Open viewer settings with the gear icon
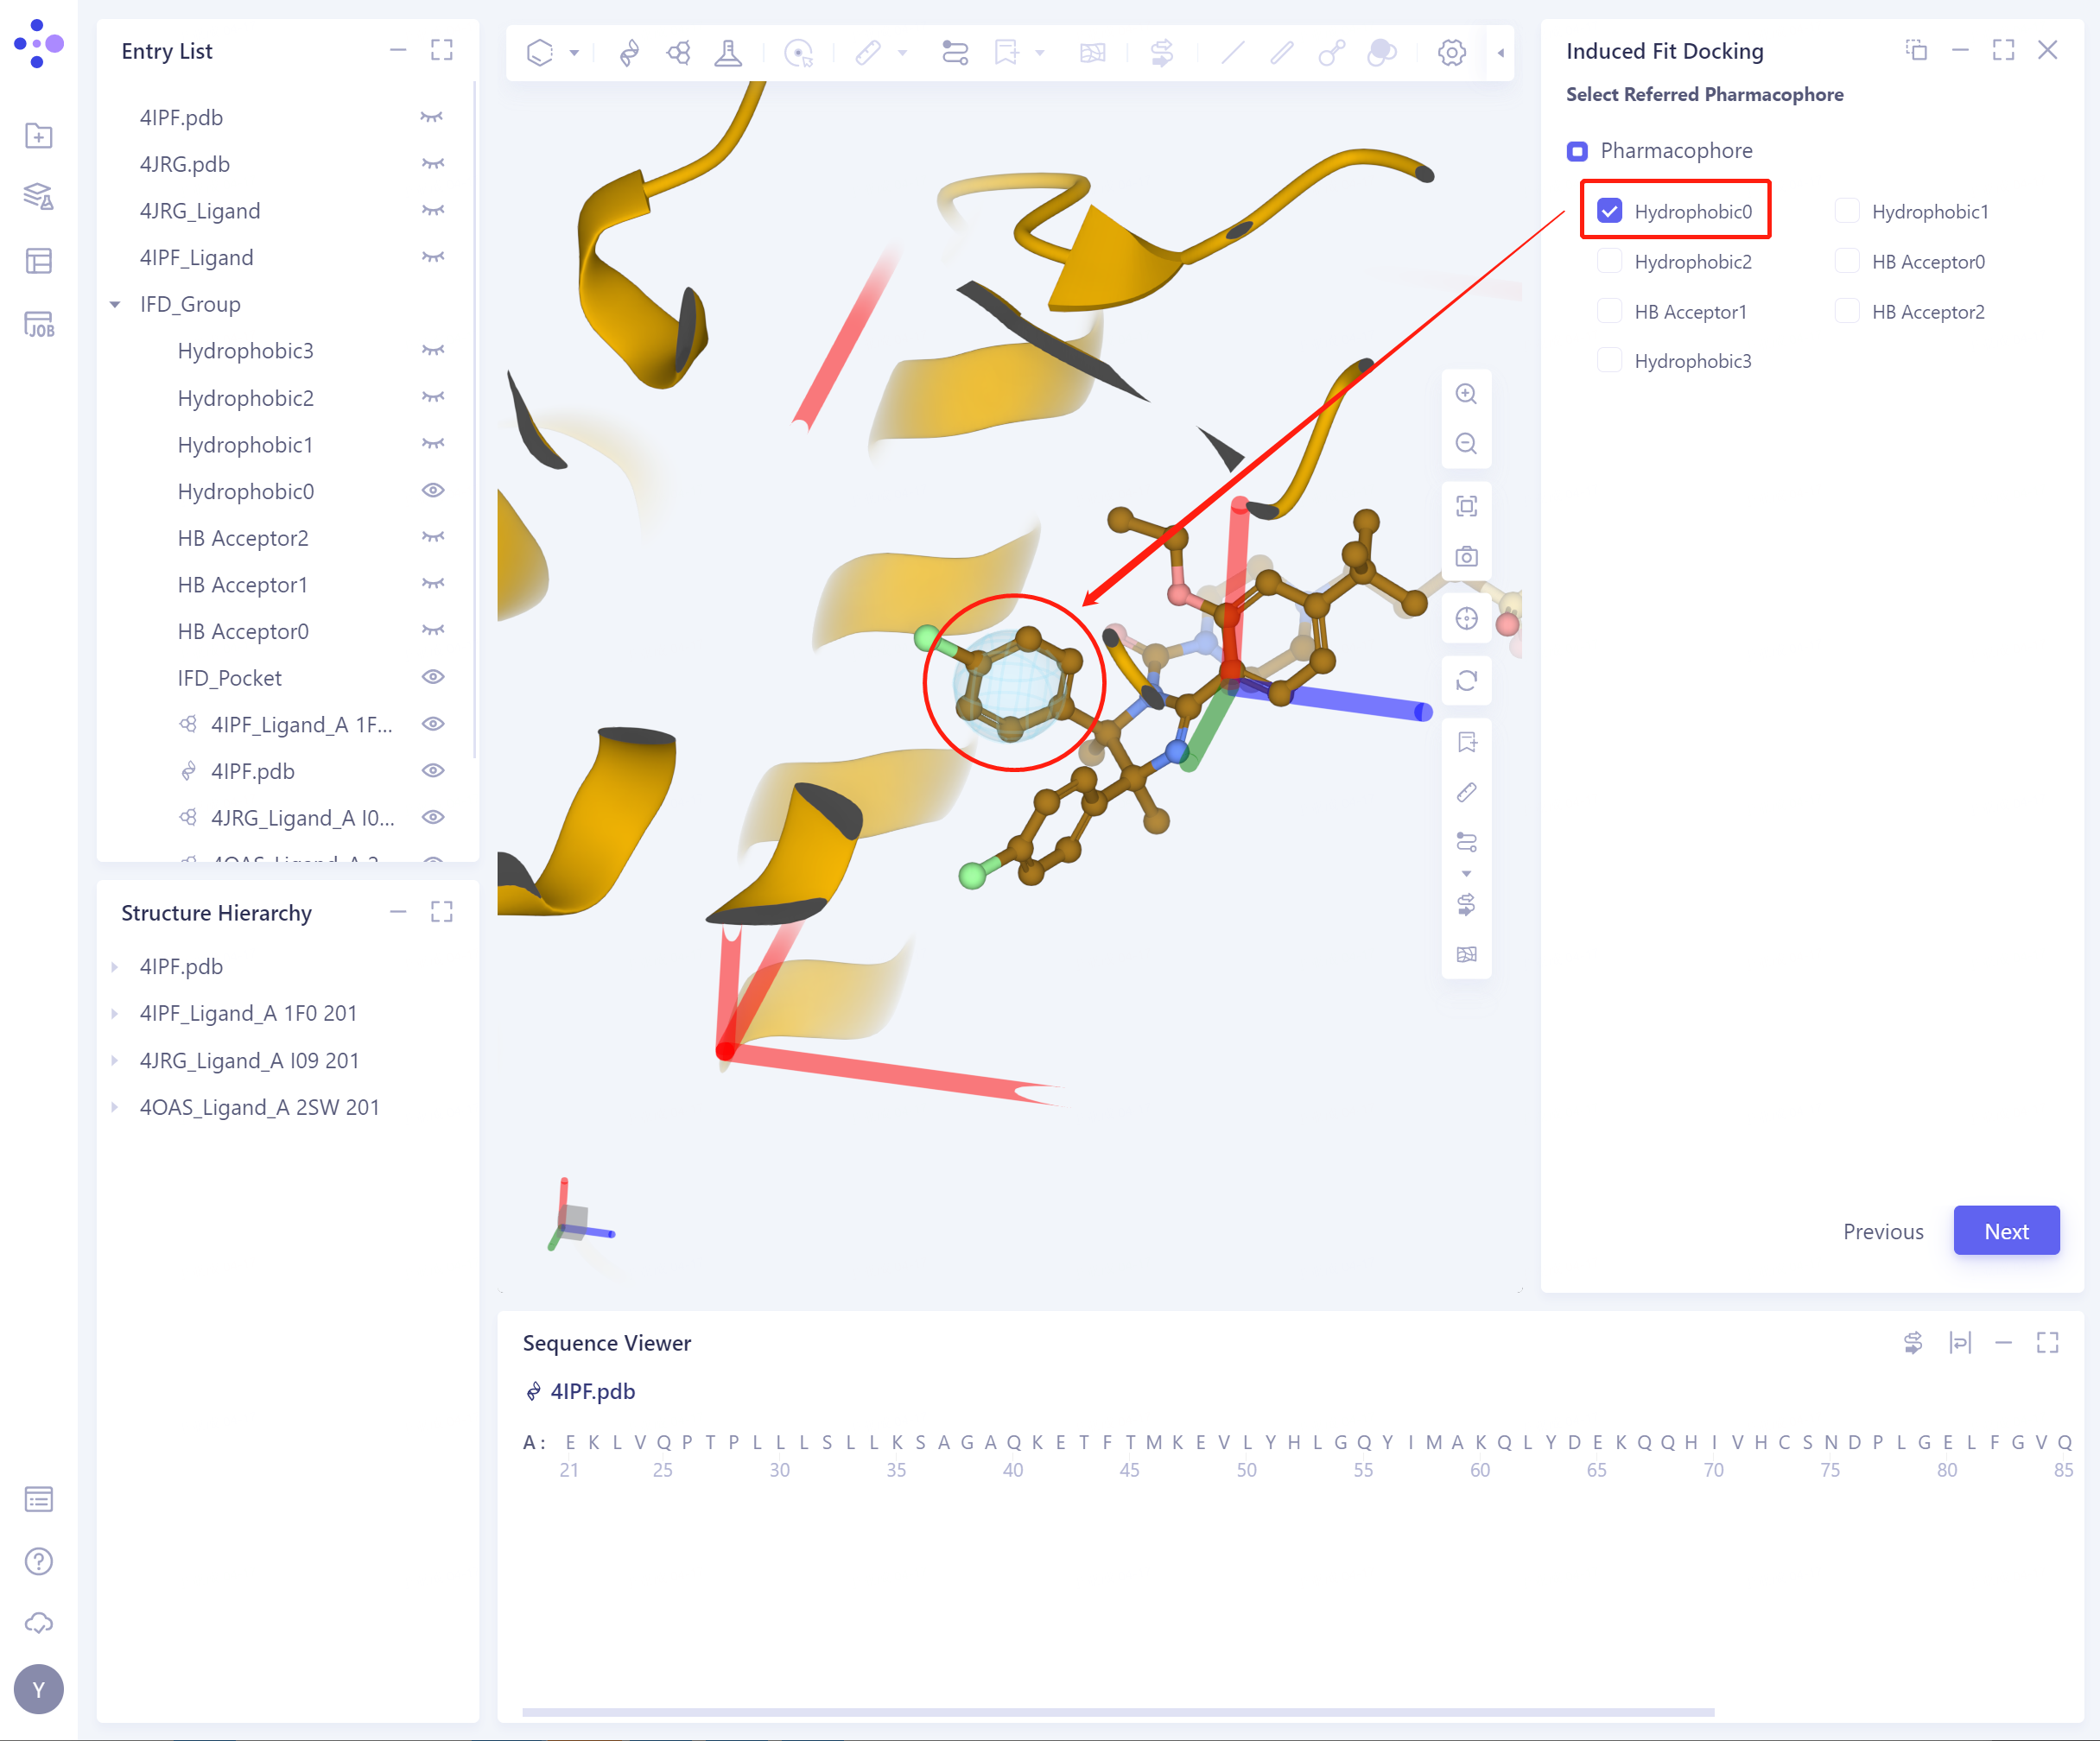 pyautogui.click(x=1451, y=53)
